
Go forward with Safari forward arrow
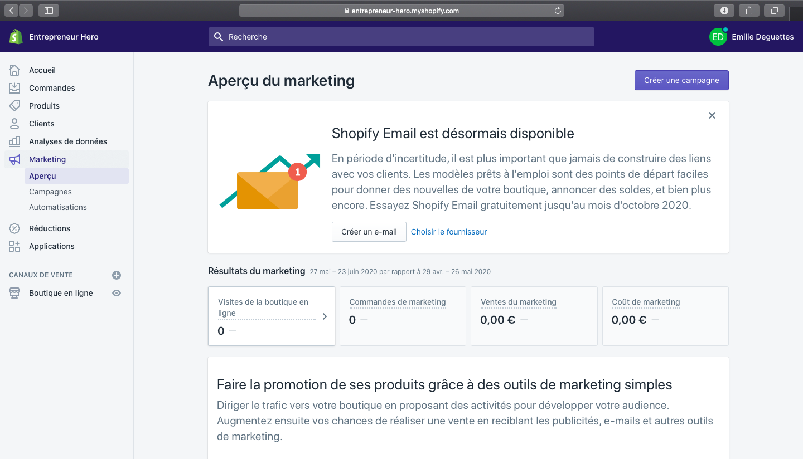click(x=26, y=10)
